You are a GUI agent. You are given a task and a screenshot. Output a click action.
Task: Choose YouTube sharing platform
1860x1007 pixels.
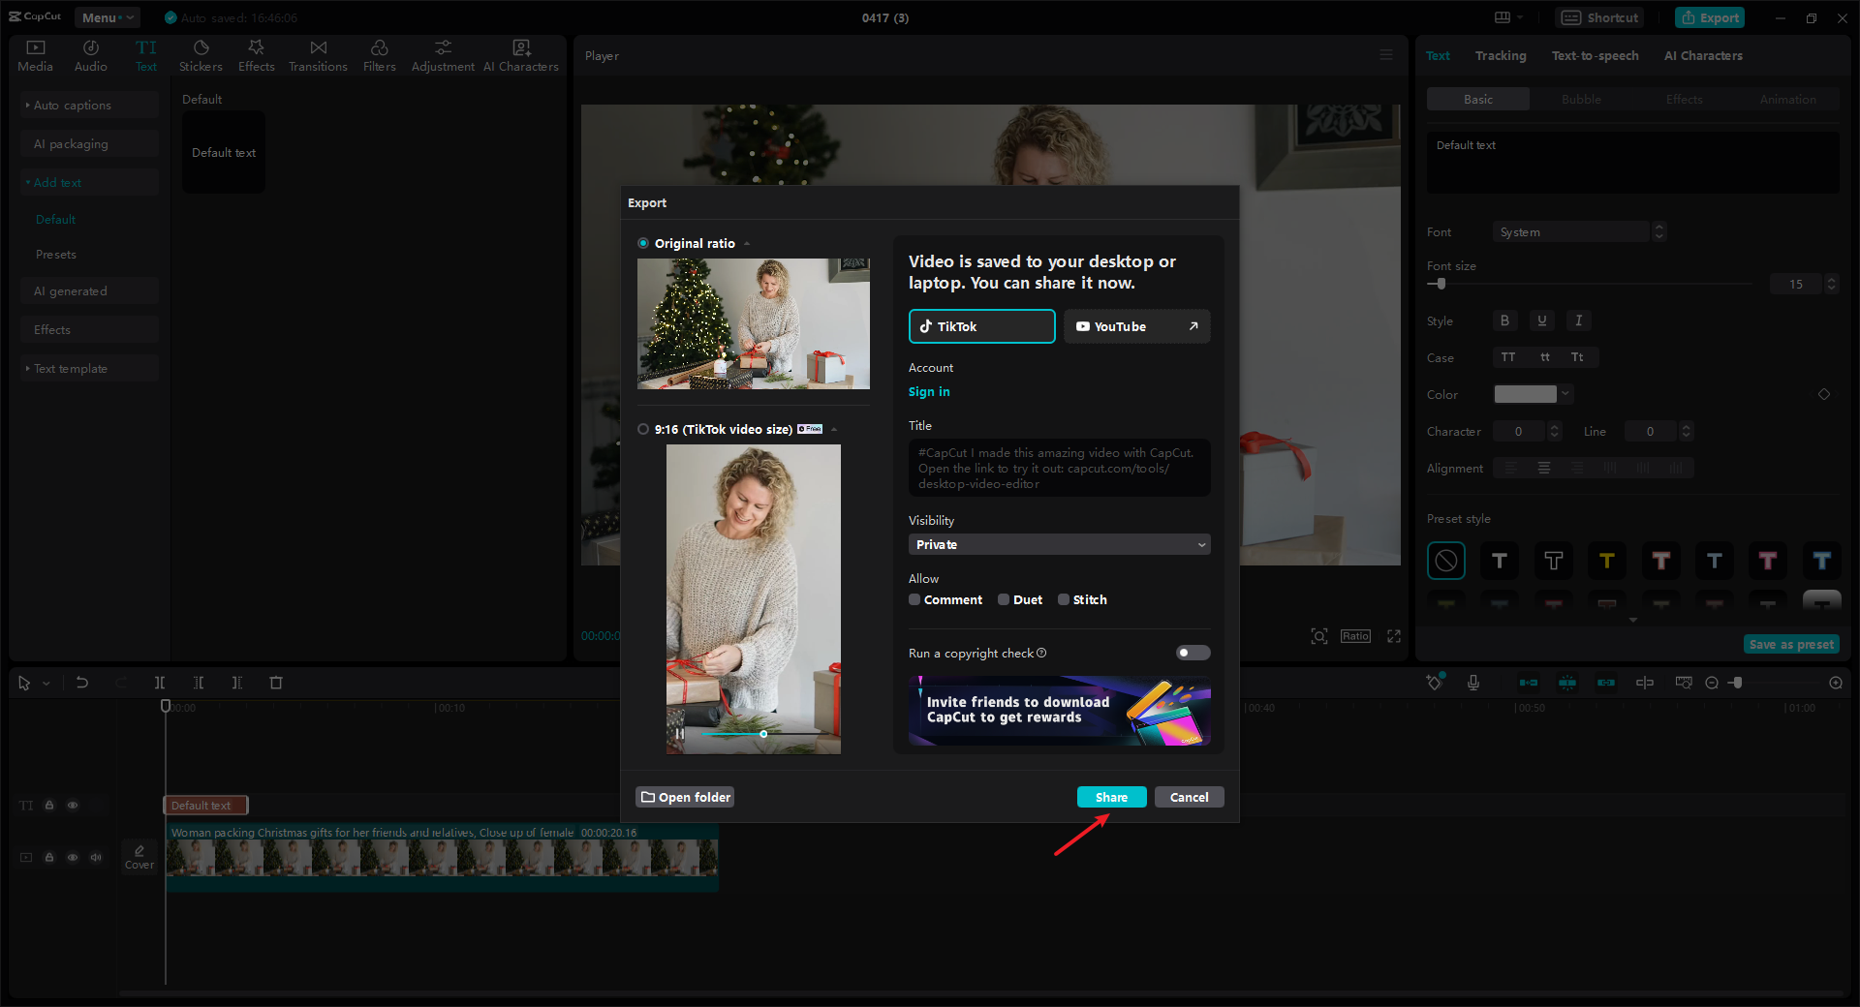[x=1137, y=326]
